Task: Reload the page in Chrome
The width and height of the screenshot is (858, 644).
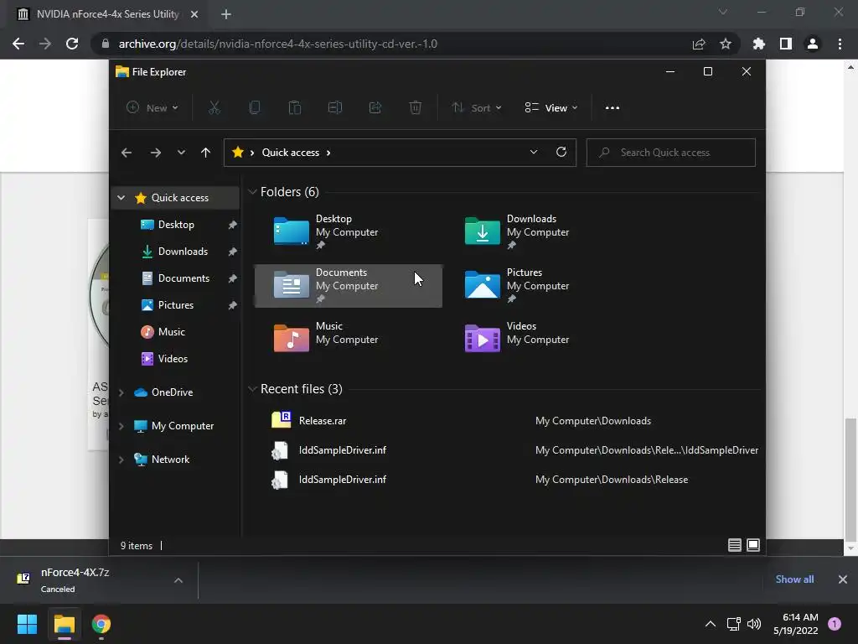Action: (x=72, y=44)
